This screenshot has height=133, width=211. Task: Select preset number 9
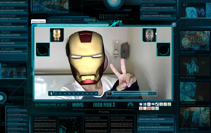(x=92, y=94)
